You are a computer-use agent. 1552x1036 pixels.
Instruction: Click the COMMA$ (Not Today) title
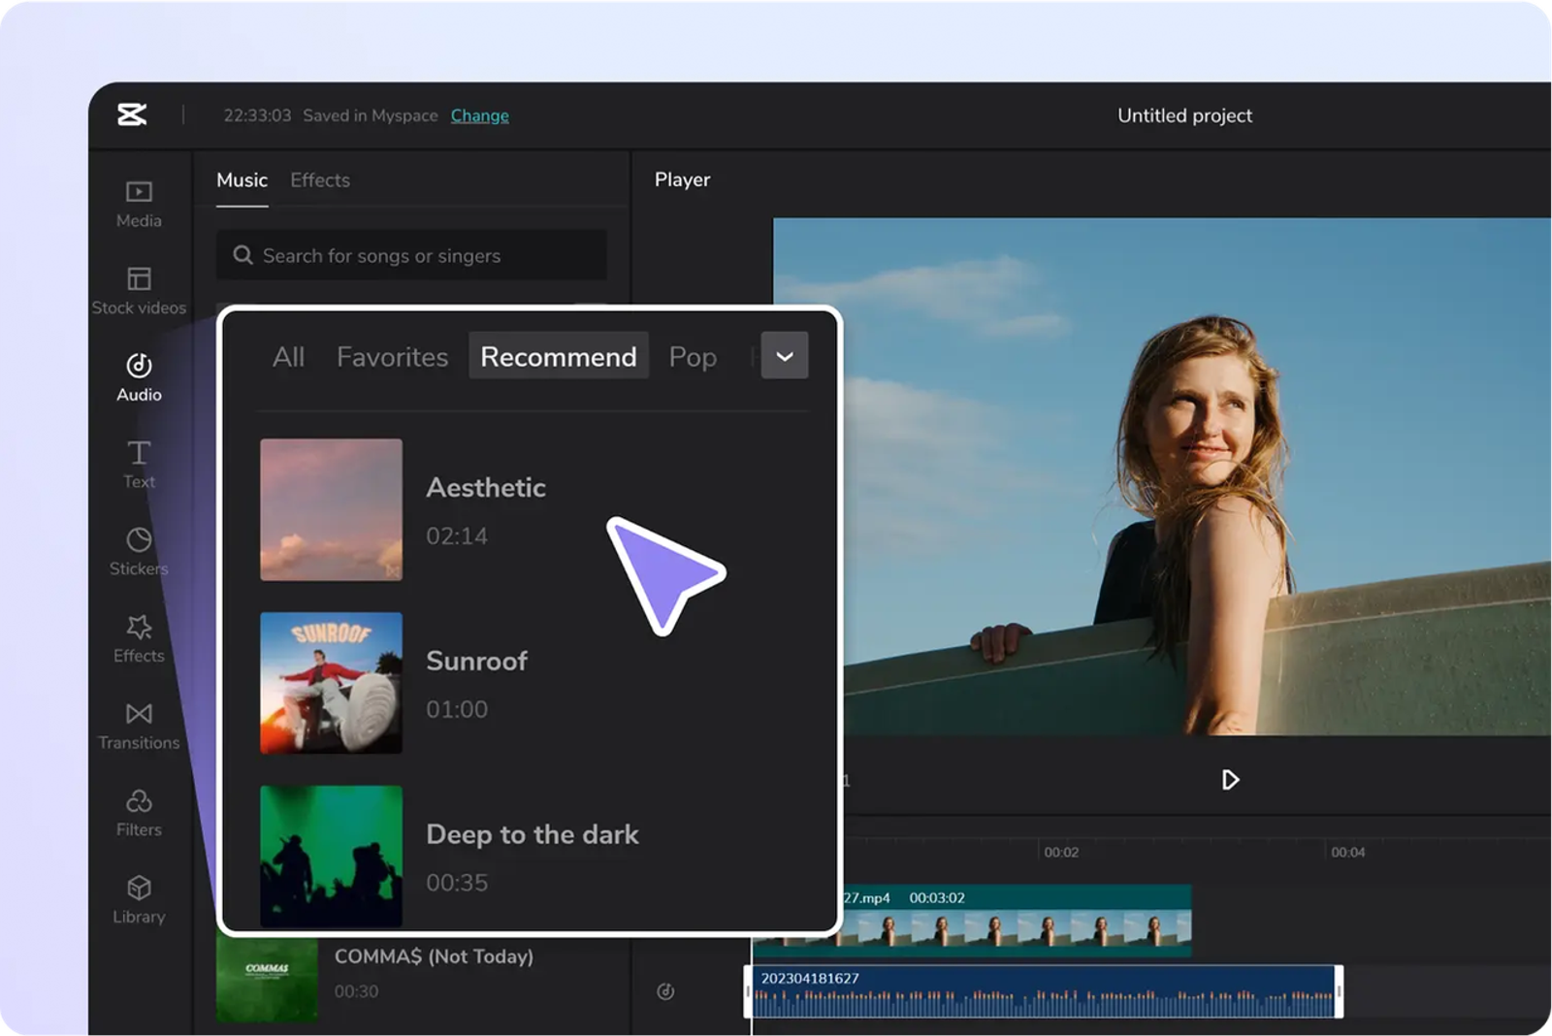pos(434,956)
